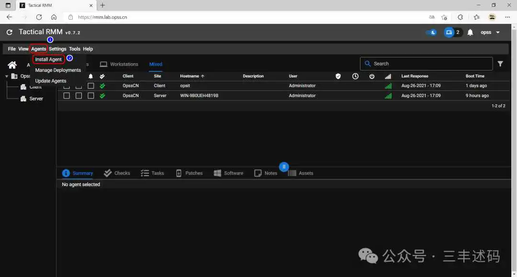This screenshot has height=277, width=517.
Task: Open the filter funnel icon beside search
Action: tap(500, 64)
